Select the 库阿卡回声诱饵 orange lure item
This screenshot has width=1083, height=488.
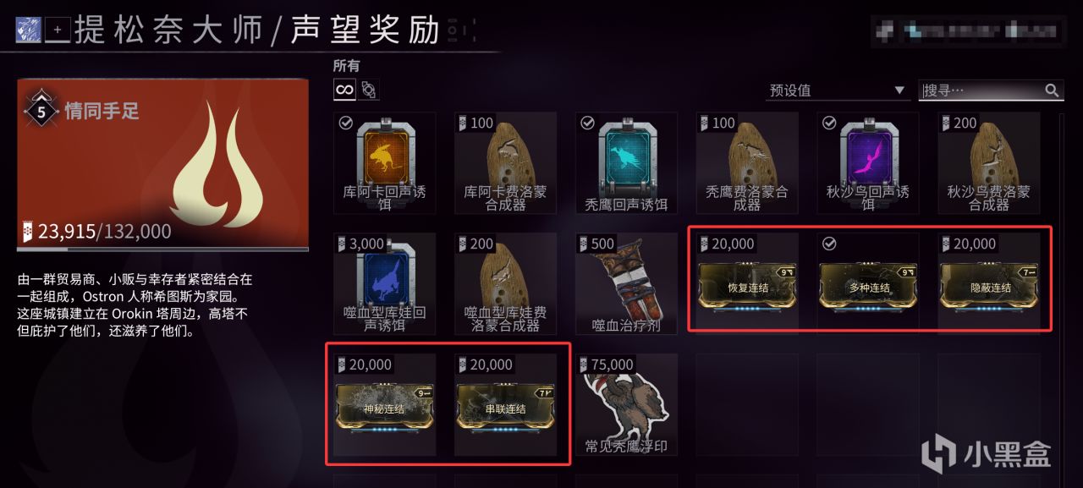385,163
